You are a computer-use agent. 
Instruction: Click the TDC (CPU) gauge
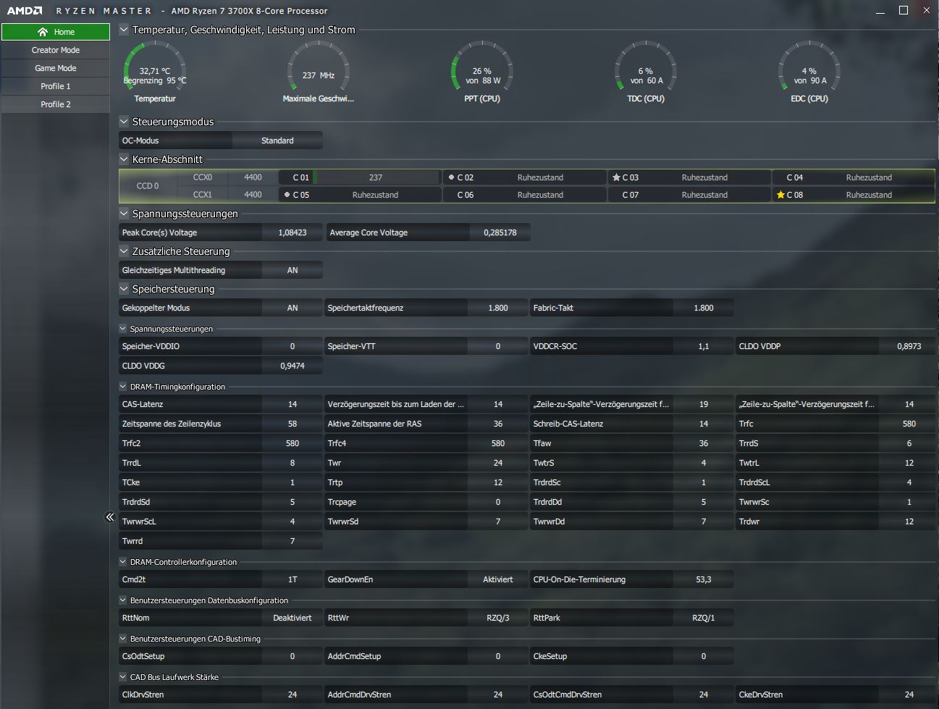pyautogui.click(x=646, y=72)
